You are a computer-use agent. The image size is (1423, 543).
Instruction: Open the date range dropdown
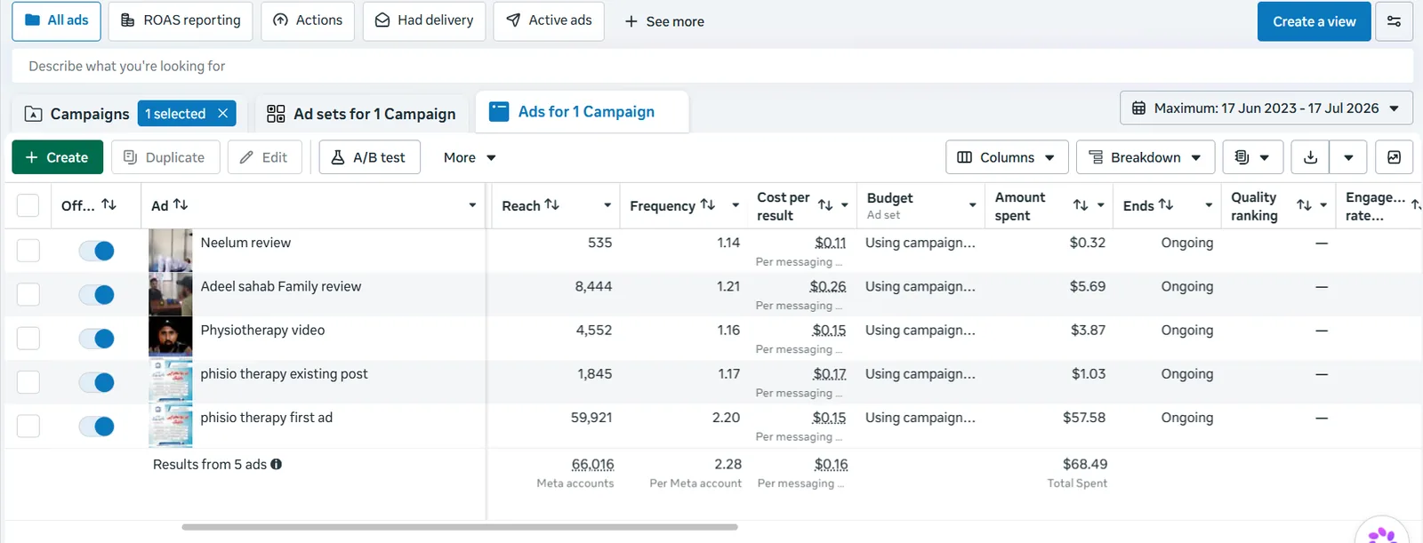coord(1266,108)
